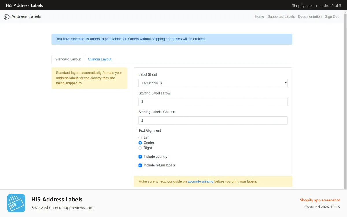Toggle the Include return labels checkbox
This screenshot has width=347, height=217.
140,165
